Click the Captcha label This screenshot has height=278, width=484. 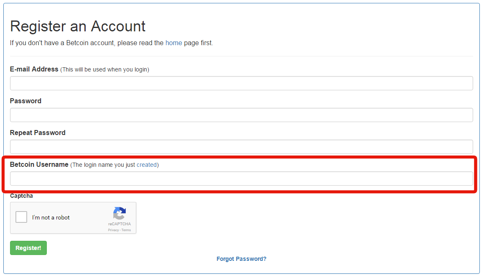point(21,196)
